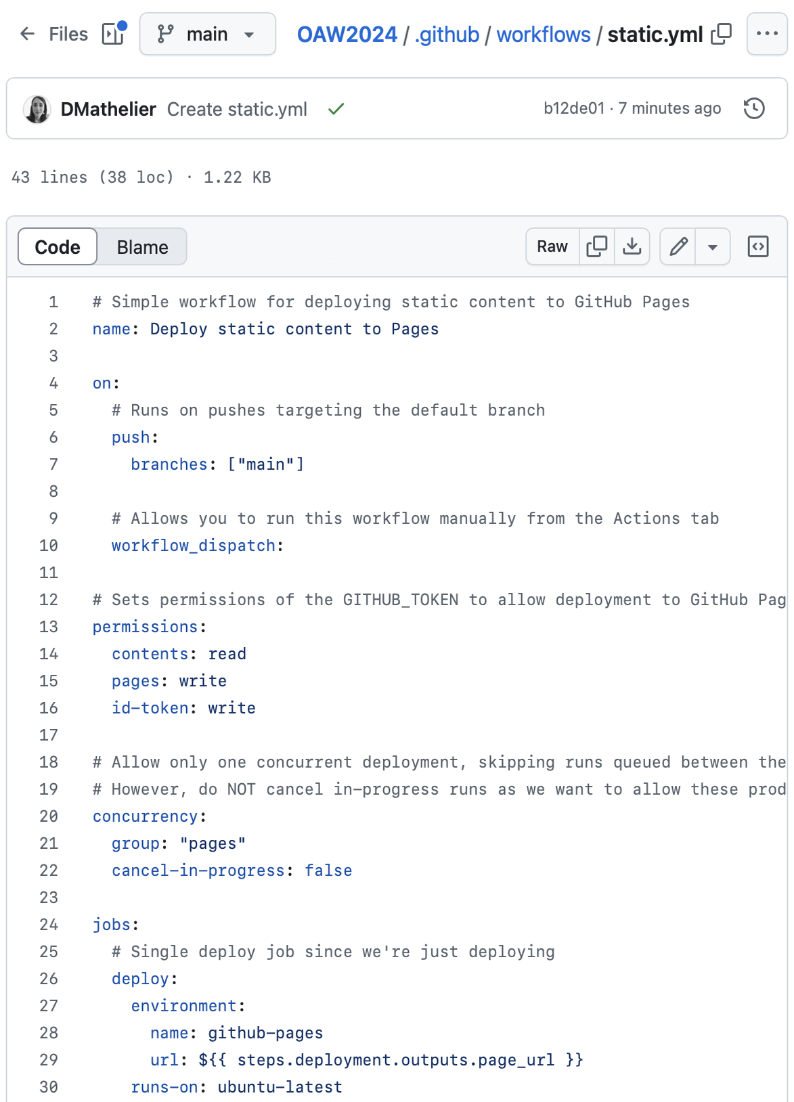Open commit b12de01
The image size is (794, 1102).
(574, 108)
